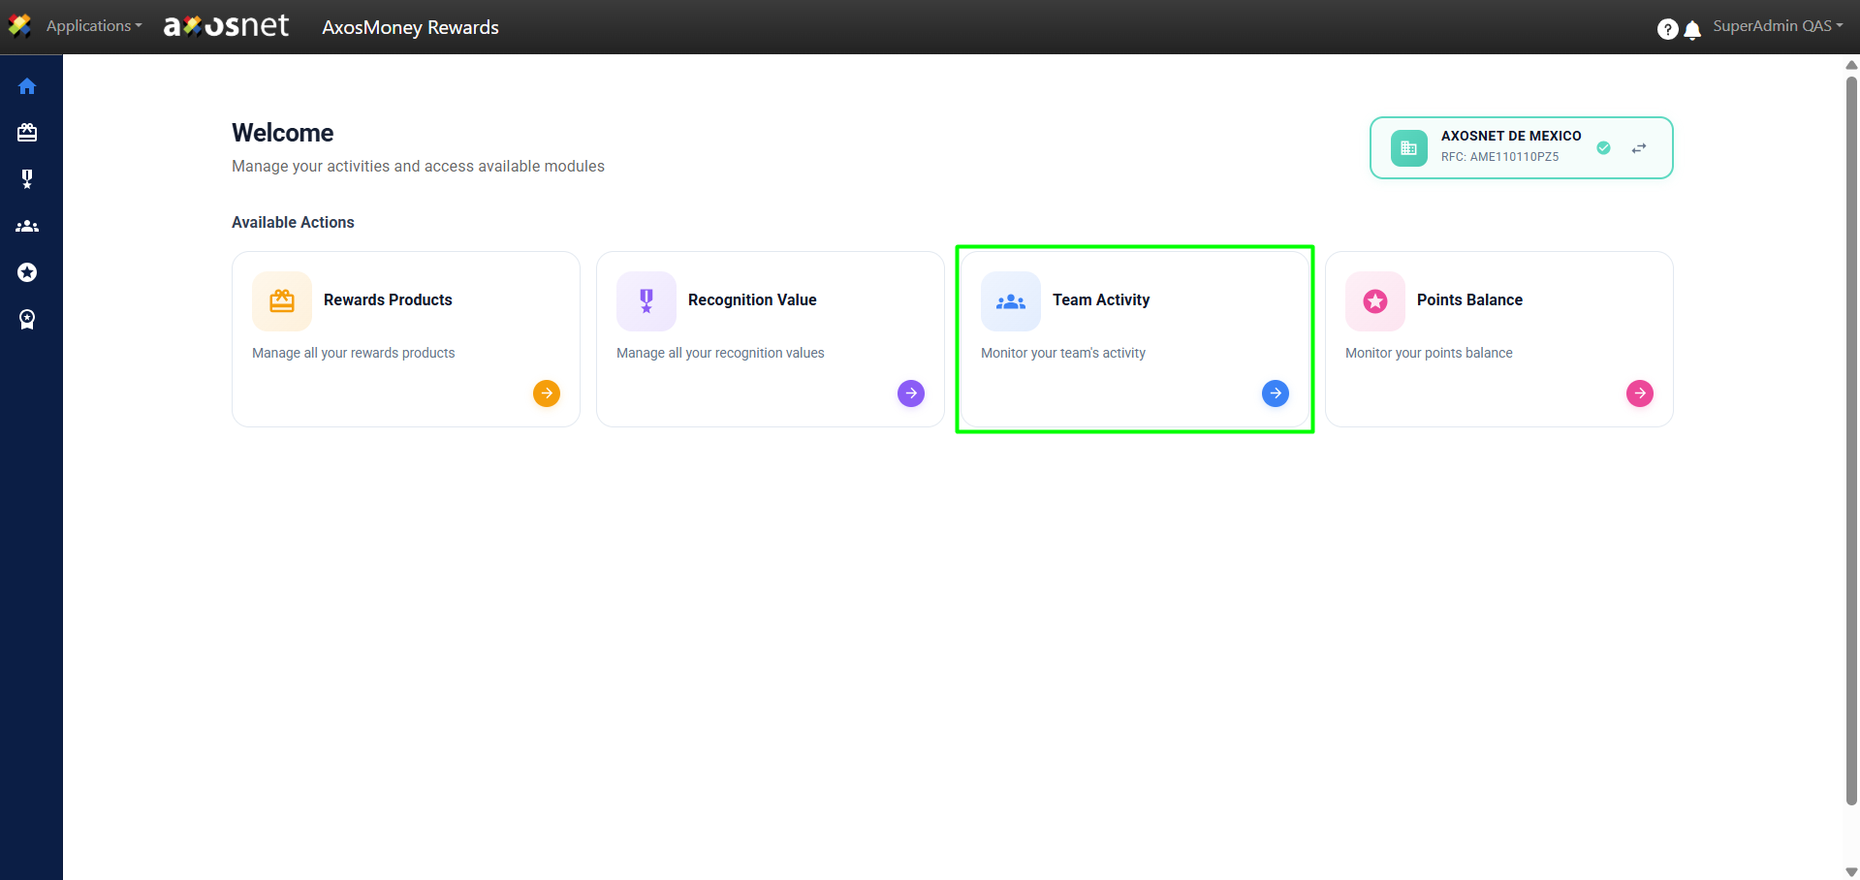
Task: Click the orange arrow on Rewards Products
Action: click(547, 393)
